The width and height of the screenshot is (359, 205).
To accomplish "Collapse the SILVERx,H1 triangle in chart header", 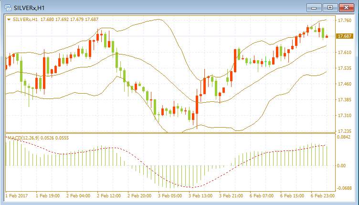I will [9, 20].
